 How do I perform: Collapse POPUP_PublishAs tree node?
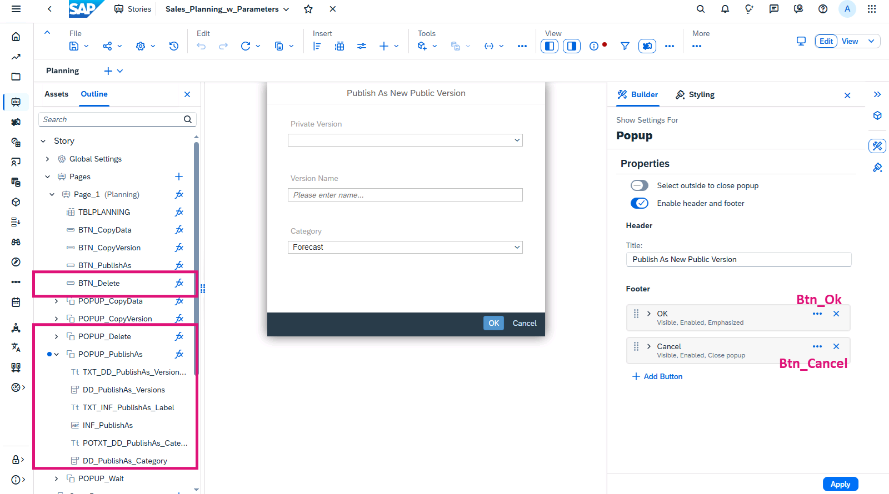point(56,354)
